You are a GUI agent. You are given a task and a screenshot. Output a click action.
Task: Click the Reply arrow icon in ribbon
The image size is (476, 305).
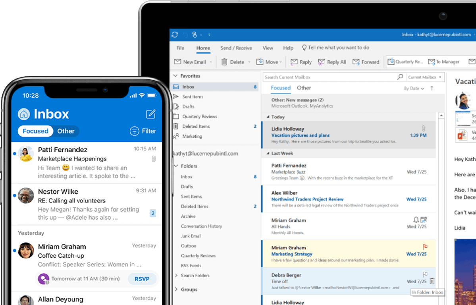click(x=294, y=62)
